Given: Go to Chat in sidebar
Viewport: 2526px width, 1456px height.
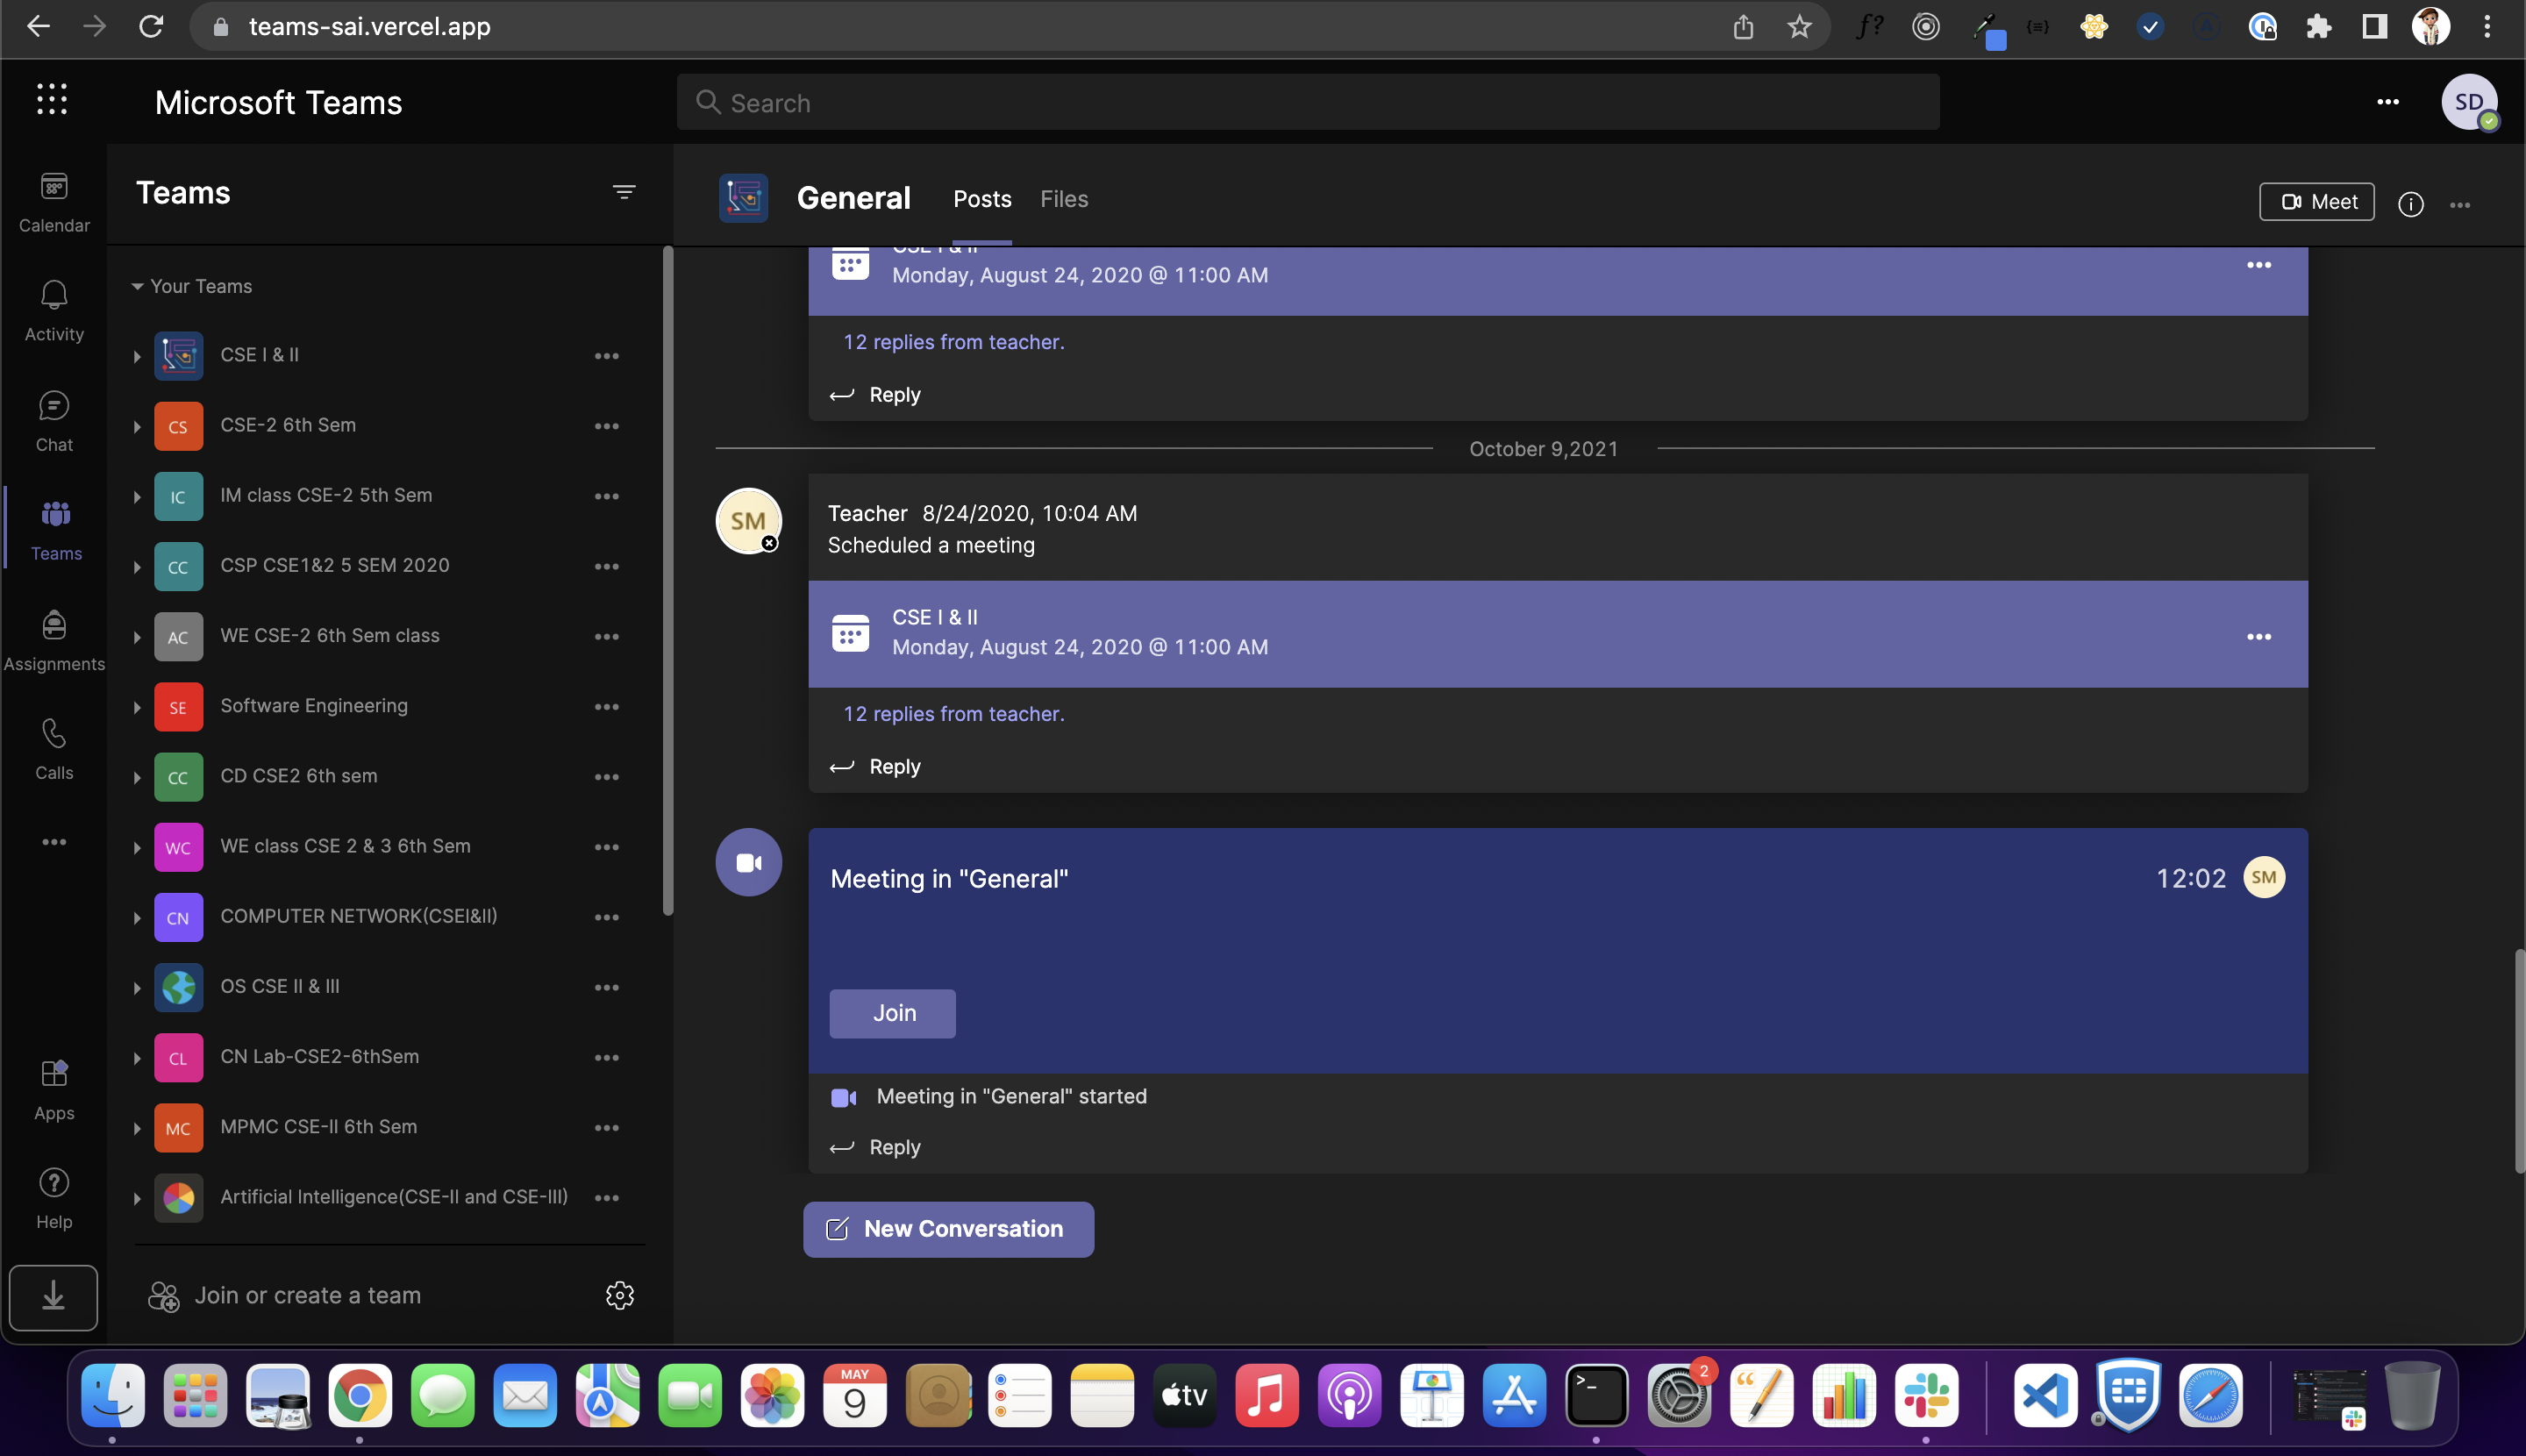Looking at the screenshot, I should coord(54,420).
